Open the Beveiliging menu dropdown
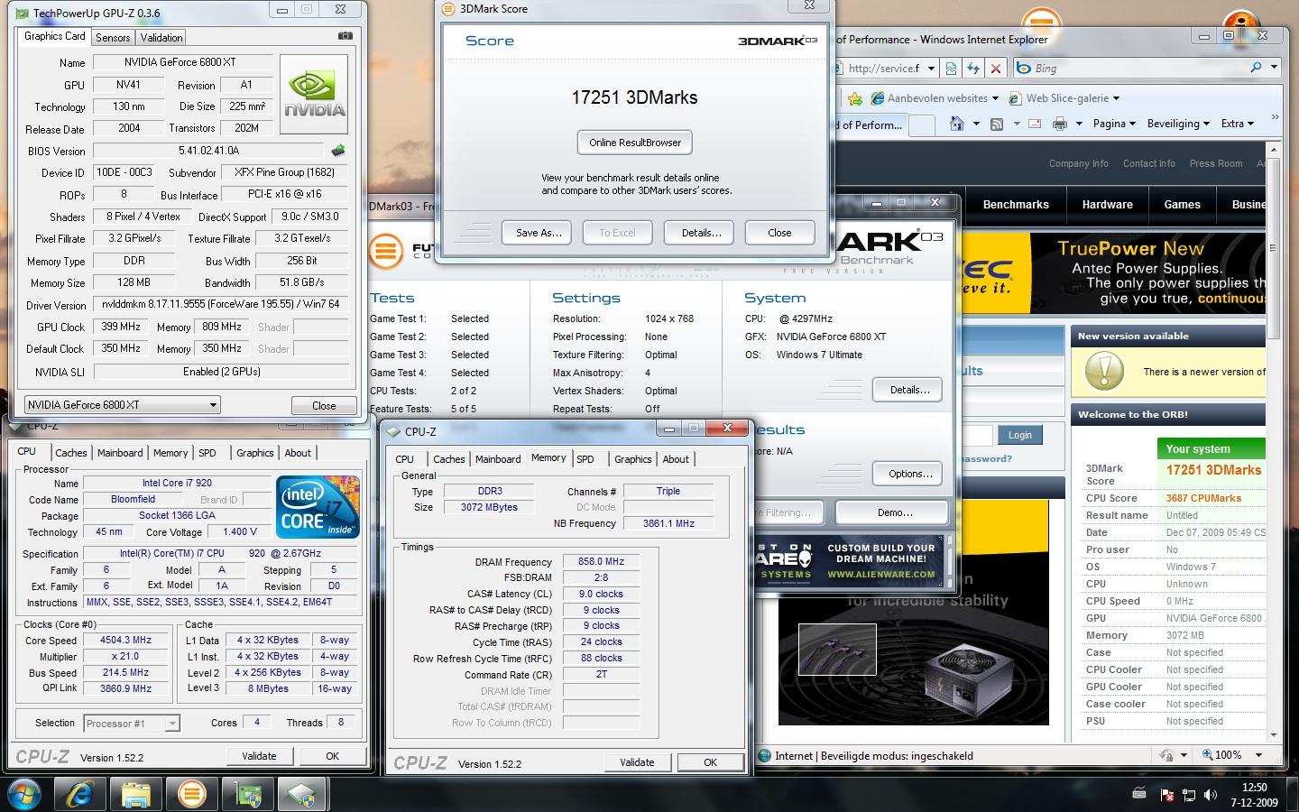 click(1178, 124)
